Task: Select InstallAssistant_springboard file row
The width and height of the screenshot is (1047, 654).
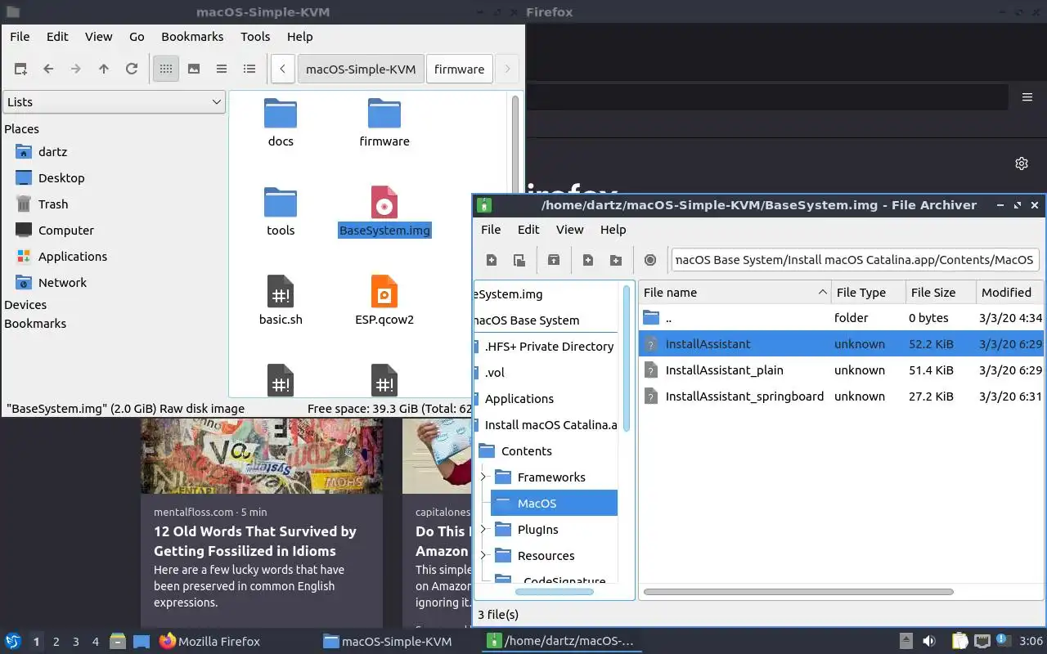Action: pos(841,396)
